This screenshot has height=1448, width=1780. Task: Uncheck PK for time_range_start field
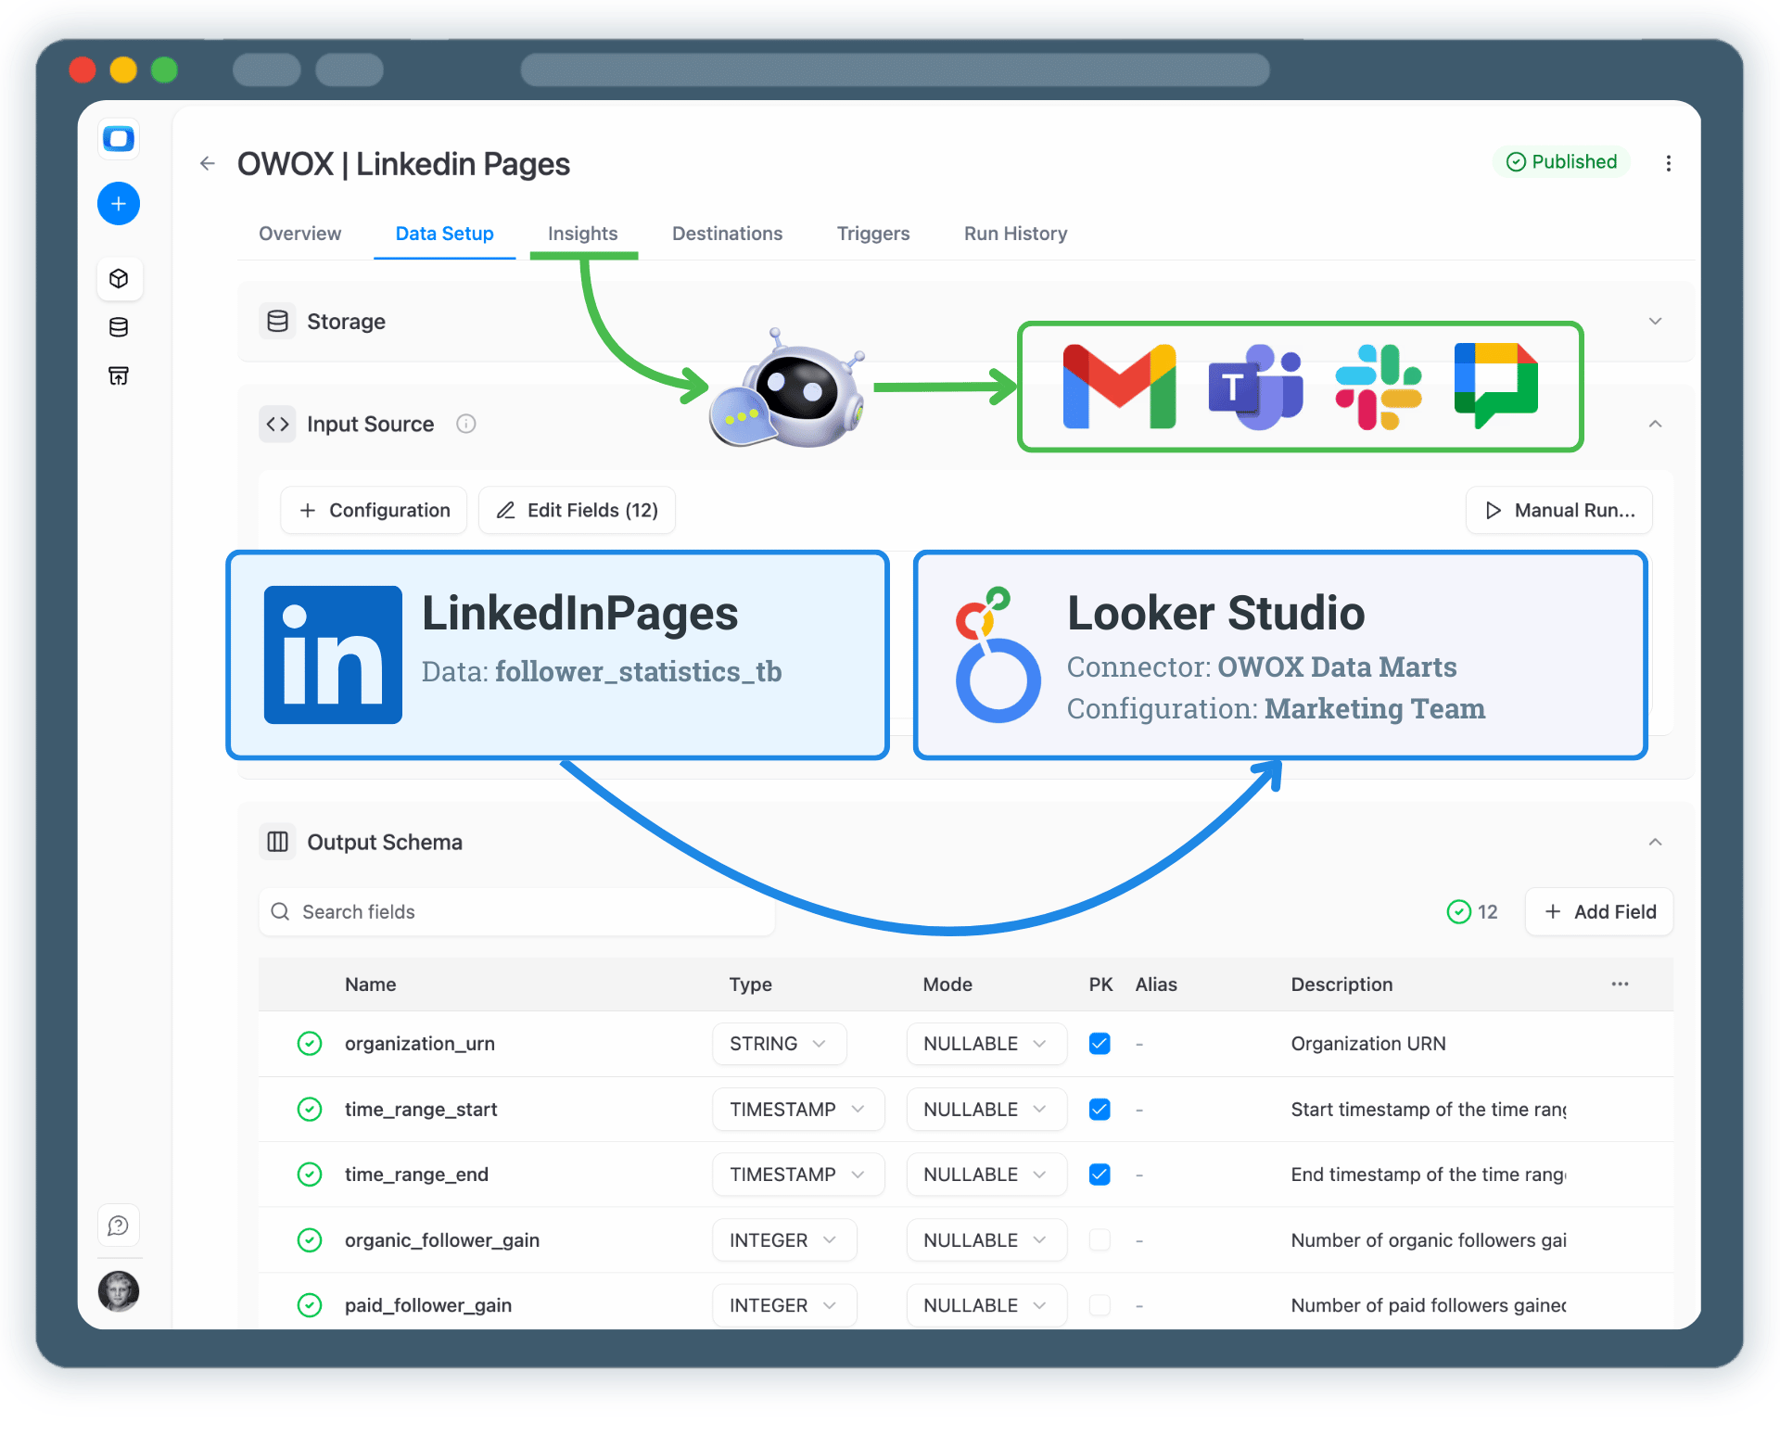(1100, 1109)
